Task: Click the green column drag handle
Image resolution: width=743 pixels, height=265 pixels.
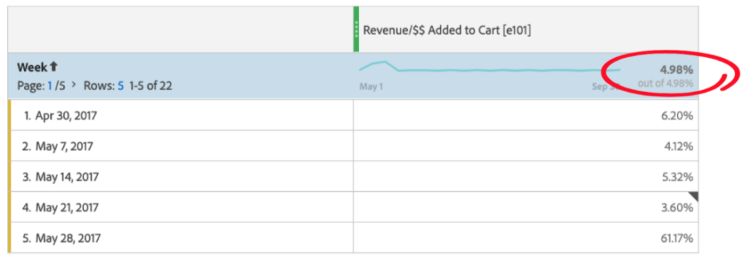Action: pos(356,30)
